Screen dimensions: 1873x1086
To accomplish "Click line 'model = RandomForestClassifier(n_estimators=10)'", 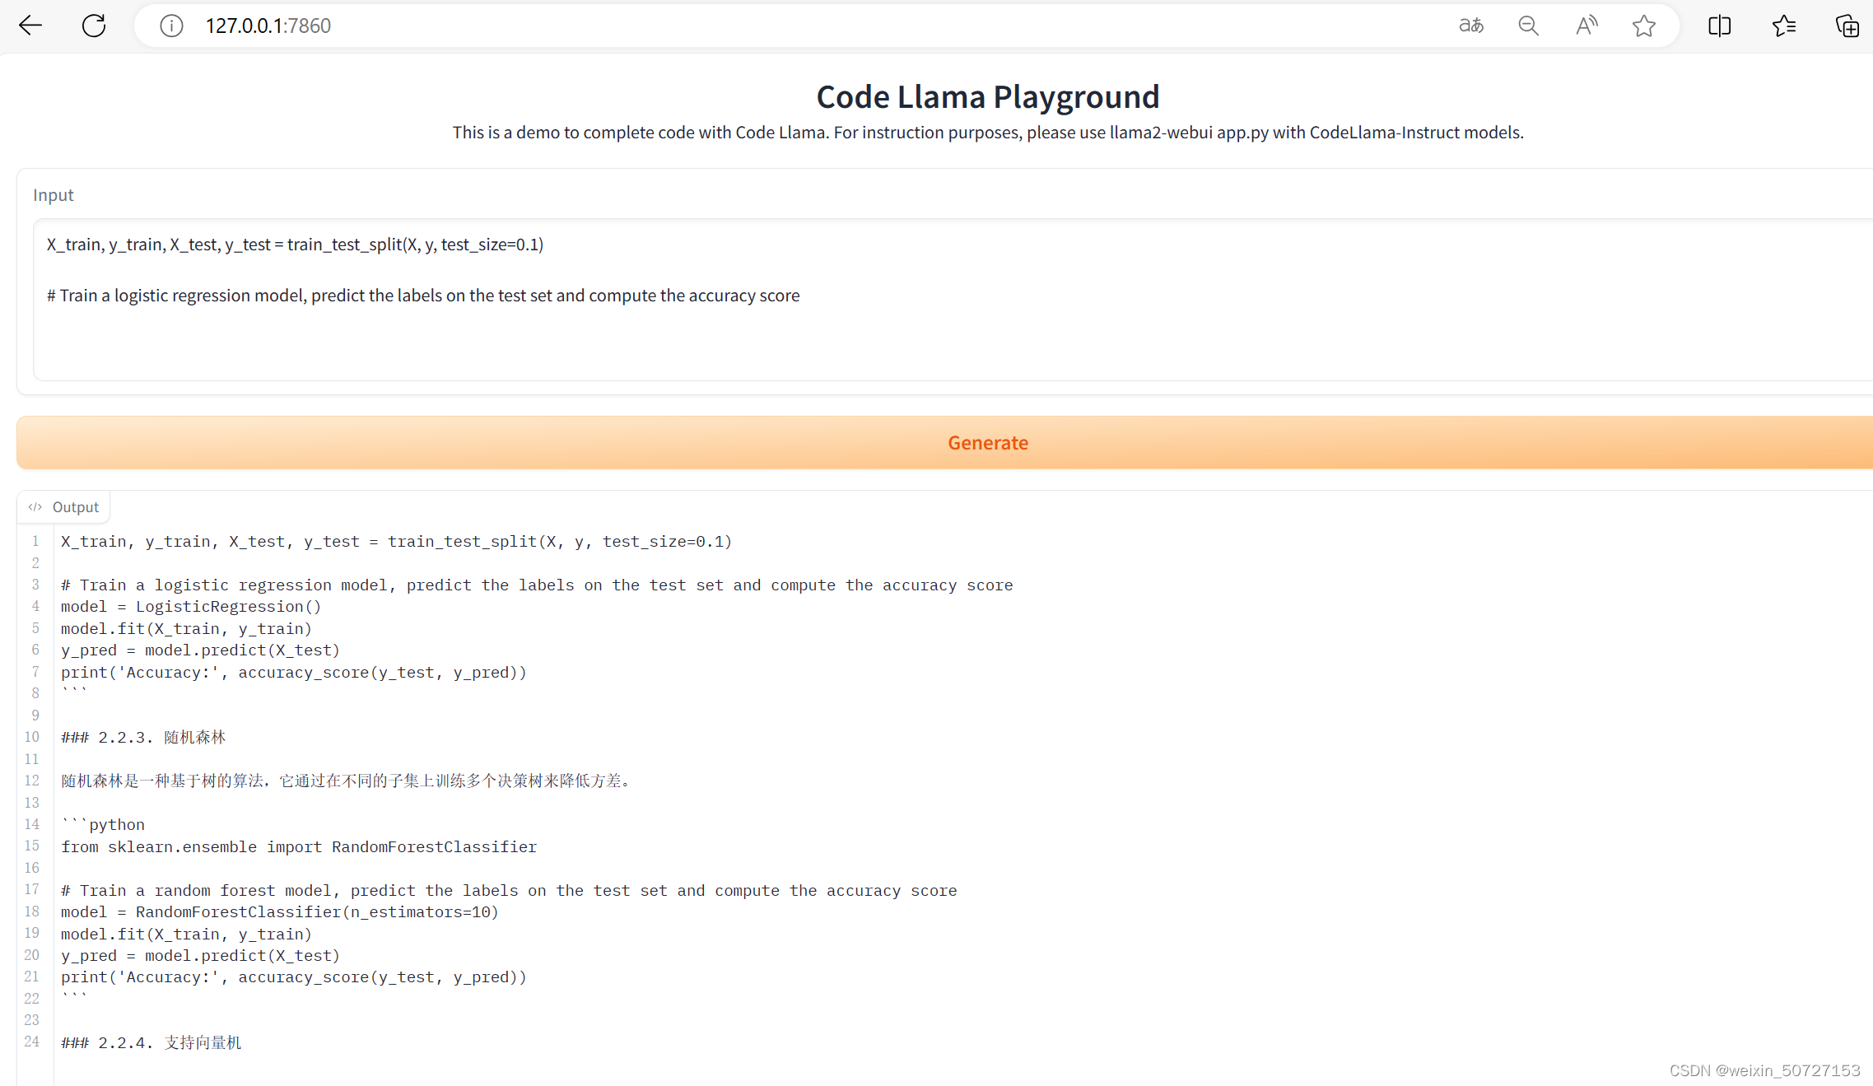I will [280, 912].
